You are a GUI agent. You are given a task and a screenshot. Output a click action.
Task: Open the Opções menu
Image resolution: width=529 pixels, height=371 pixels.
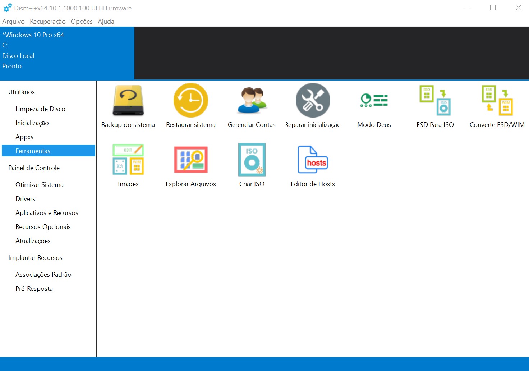pos(82,22)
